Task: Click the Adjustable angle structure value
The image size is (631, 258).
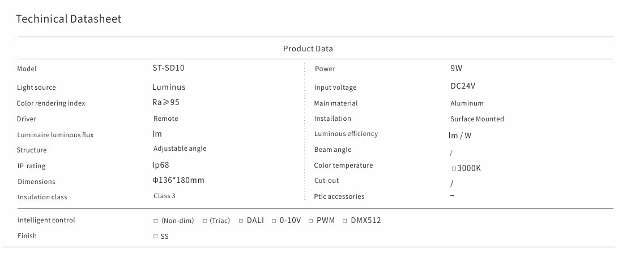Action: (180, 148)
